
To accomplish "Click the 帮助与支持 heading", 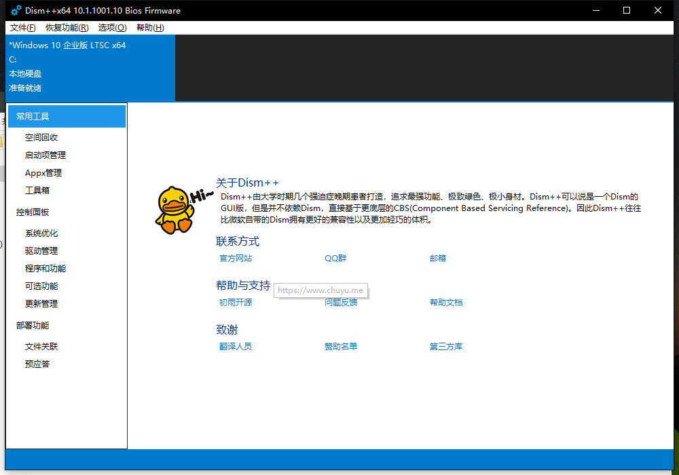I will (x=243, y=286).
